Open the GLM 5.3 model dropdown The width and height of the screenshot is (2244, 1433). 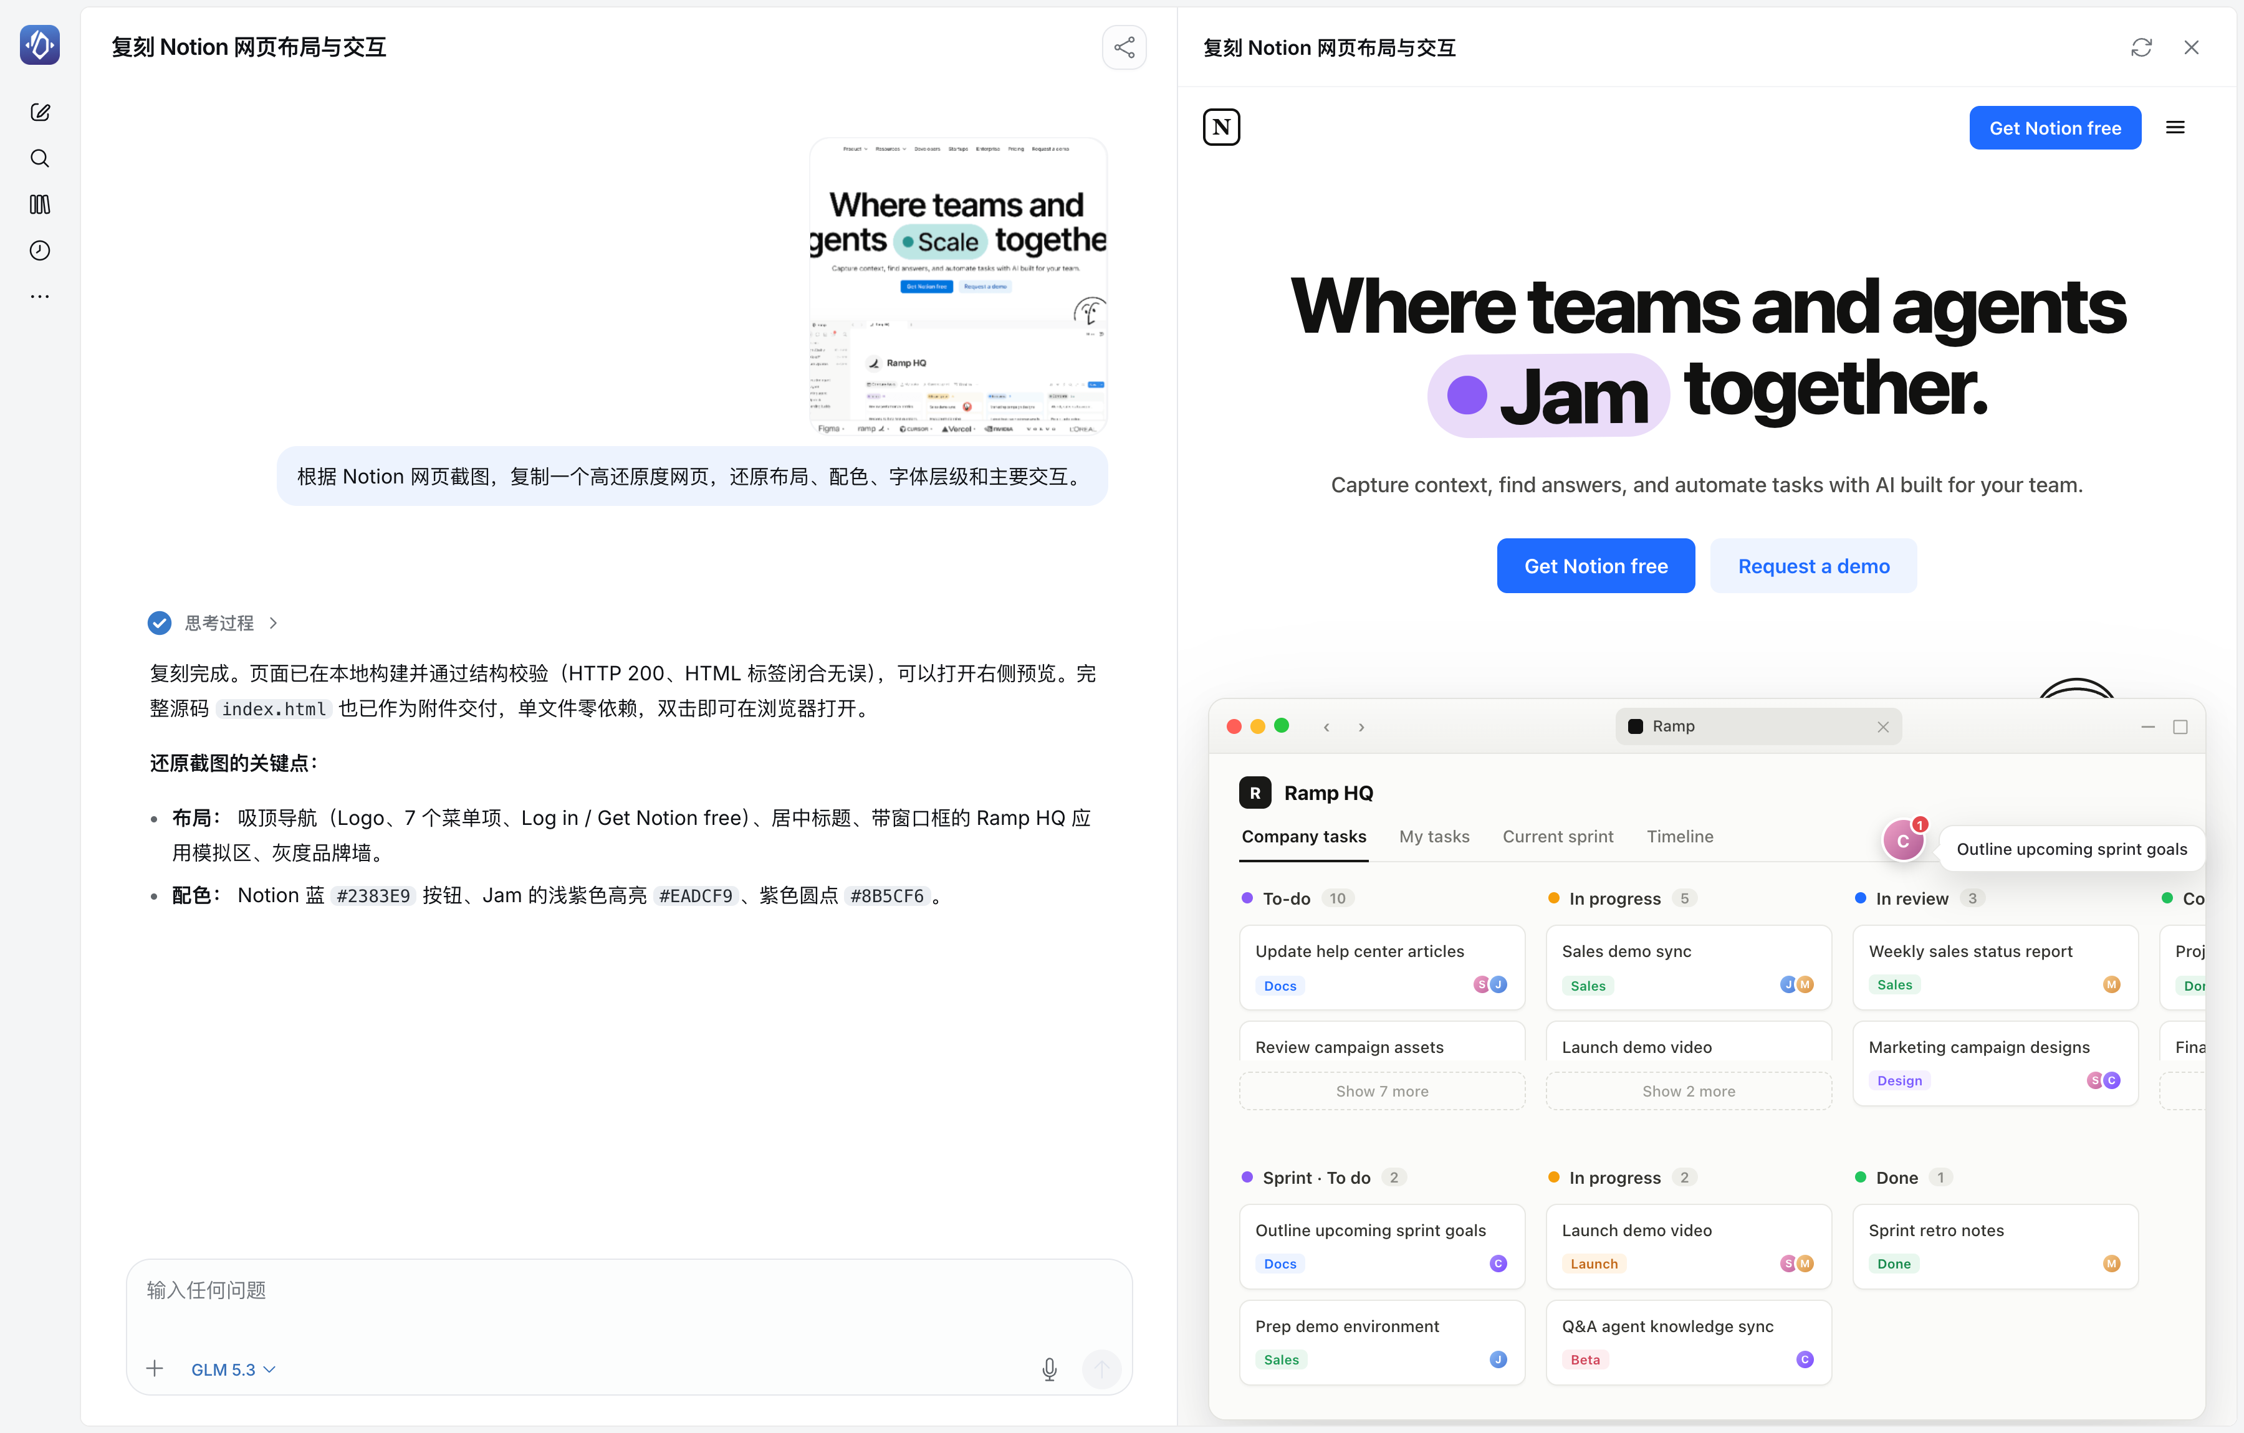(233, 1369)
